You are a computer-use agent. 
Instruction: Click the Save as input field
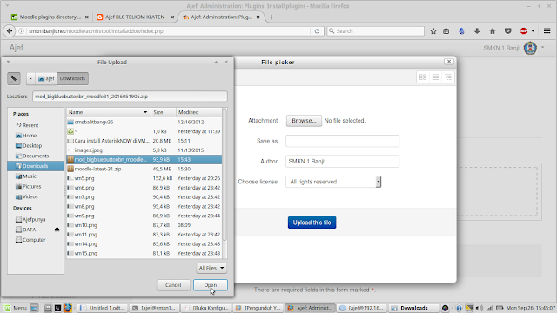click(x=342, y=141)
